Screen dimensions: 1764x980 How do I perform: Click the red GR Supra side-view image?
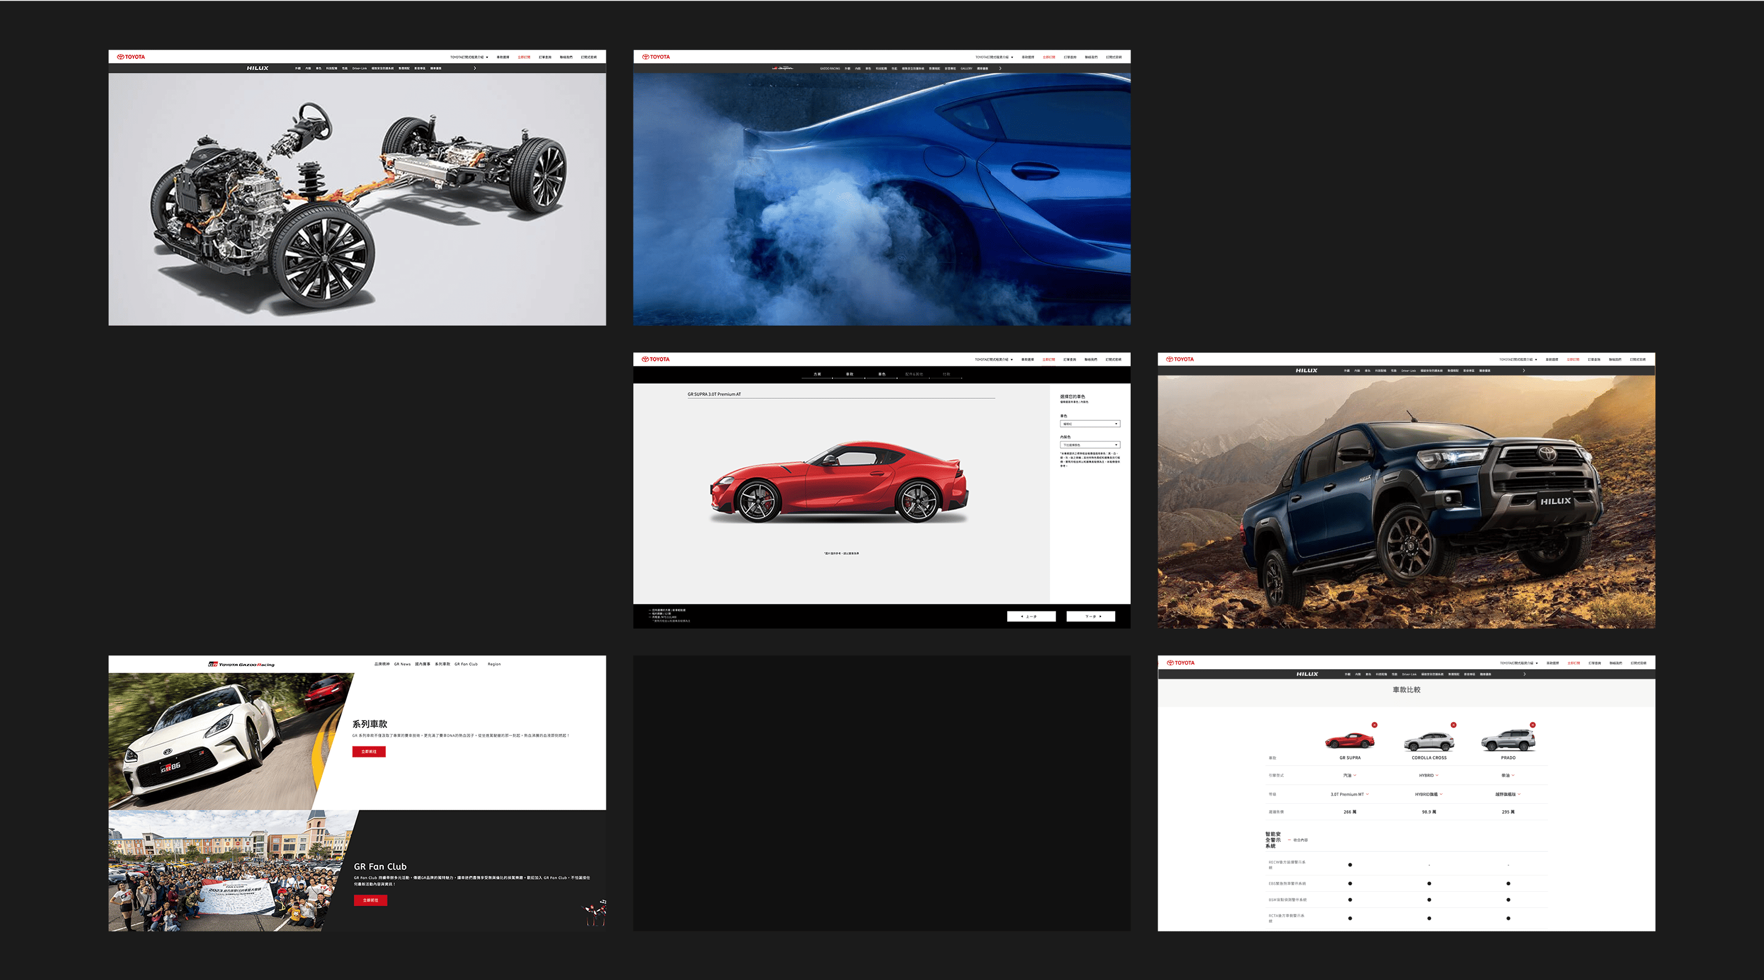(840, 483)
